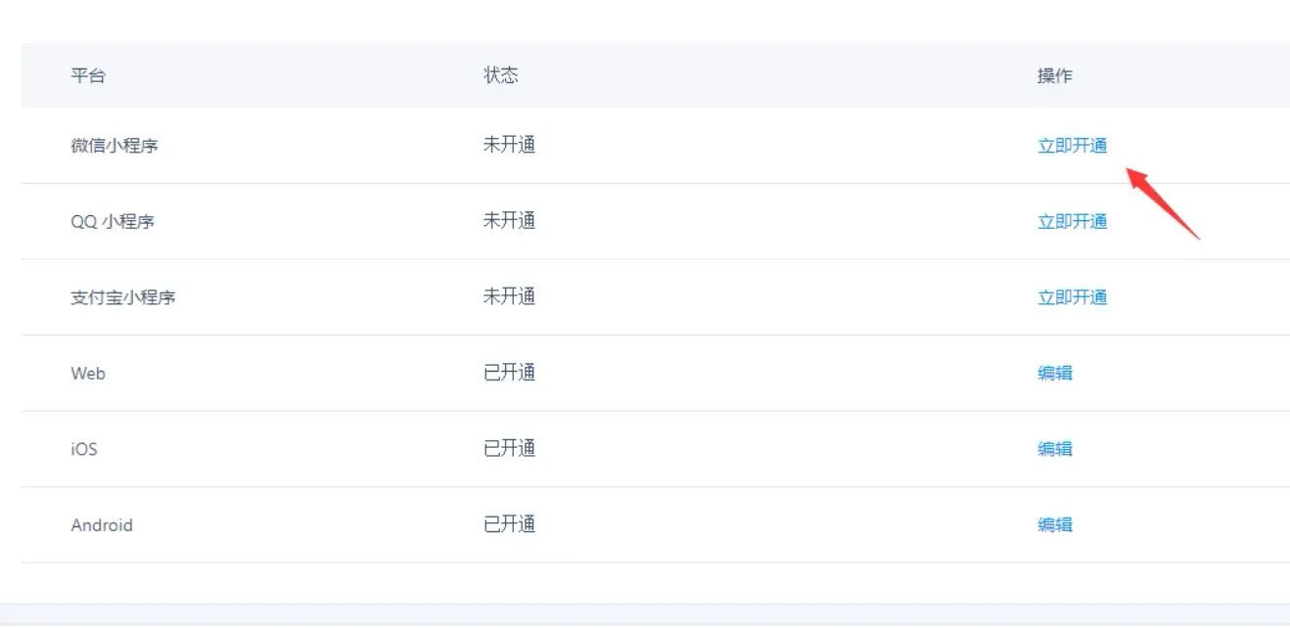Select the iOS platform name

pos(84,449)
